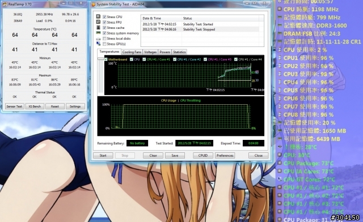
Task: Click the RealTemp title bar icon
Action: click(x=5, y=4)
